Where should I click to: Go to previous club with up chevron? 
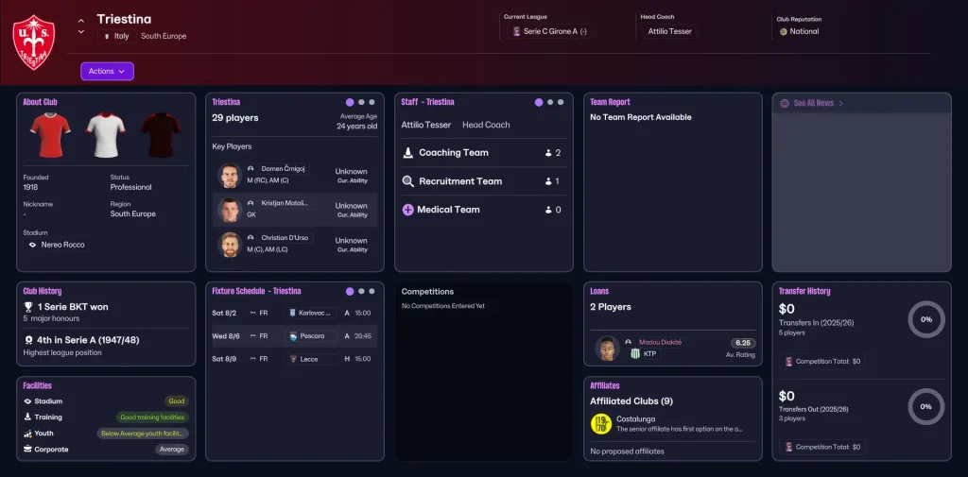click(81, 21)
